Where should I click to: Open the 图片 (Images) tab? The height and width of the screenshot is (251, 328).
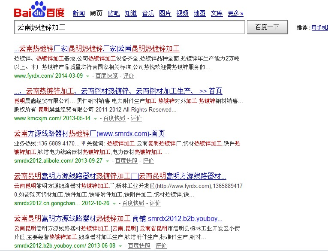[x=165, y=13]
